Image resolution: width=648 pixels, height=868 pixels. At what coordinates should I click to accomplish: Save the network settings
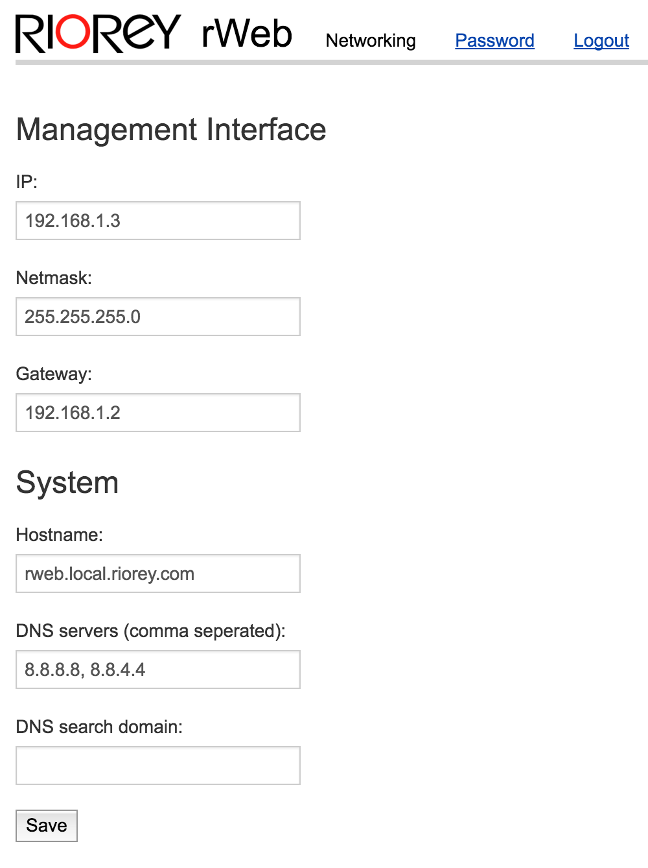tap(47, 826)
